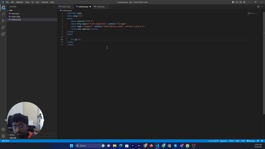Image resolution: width=265 pixels, height=149 pixels.
Task: Toggle the secondary side bar layout icon
Action: pos(241,2)
